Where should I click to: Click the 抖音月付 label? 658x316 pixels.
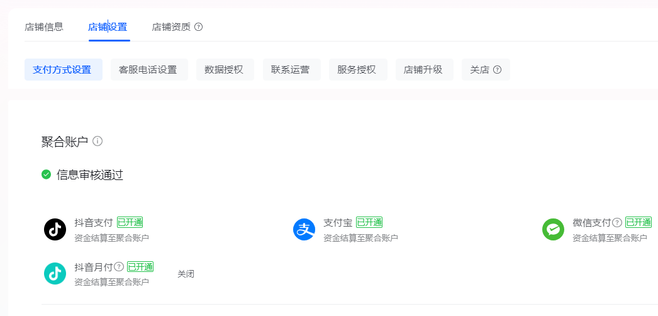coord(94,266)
